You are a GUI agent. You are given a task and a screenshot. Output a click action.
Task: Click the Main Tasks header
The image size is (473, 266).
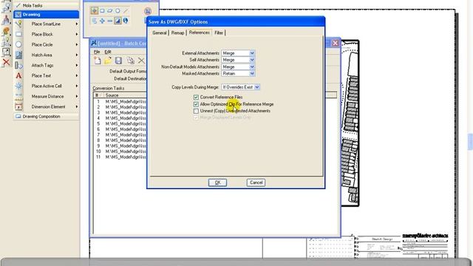point(46,5)
